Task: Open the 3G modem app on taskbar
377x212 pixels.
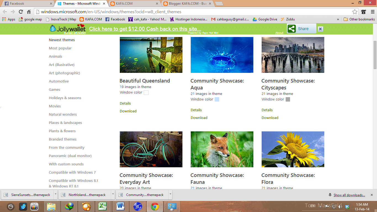Action: coord(137,206)
